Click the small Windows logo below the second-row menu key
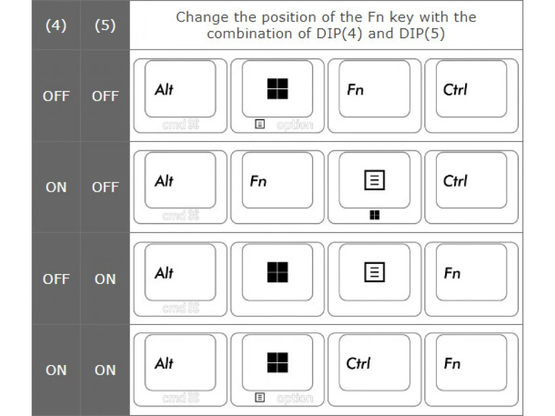555x416 pixels. 375,215
